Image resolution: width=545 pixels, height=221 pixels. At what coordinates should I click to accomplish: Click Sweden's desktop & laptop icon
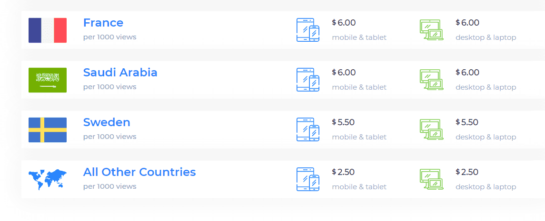point(432,129)
